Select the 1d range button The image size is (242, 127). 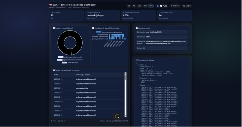pyautogui.click(x=129, y=6)
